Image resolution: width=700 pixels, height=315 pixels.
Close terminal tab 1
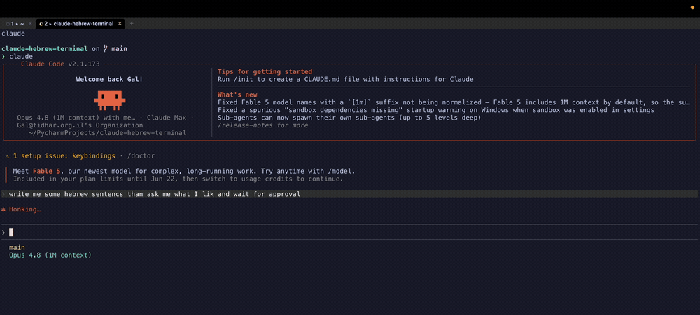pos(30,24)
